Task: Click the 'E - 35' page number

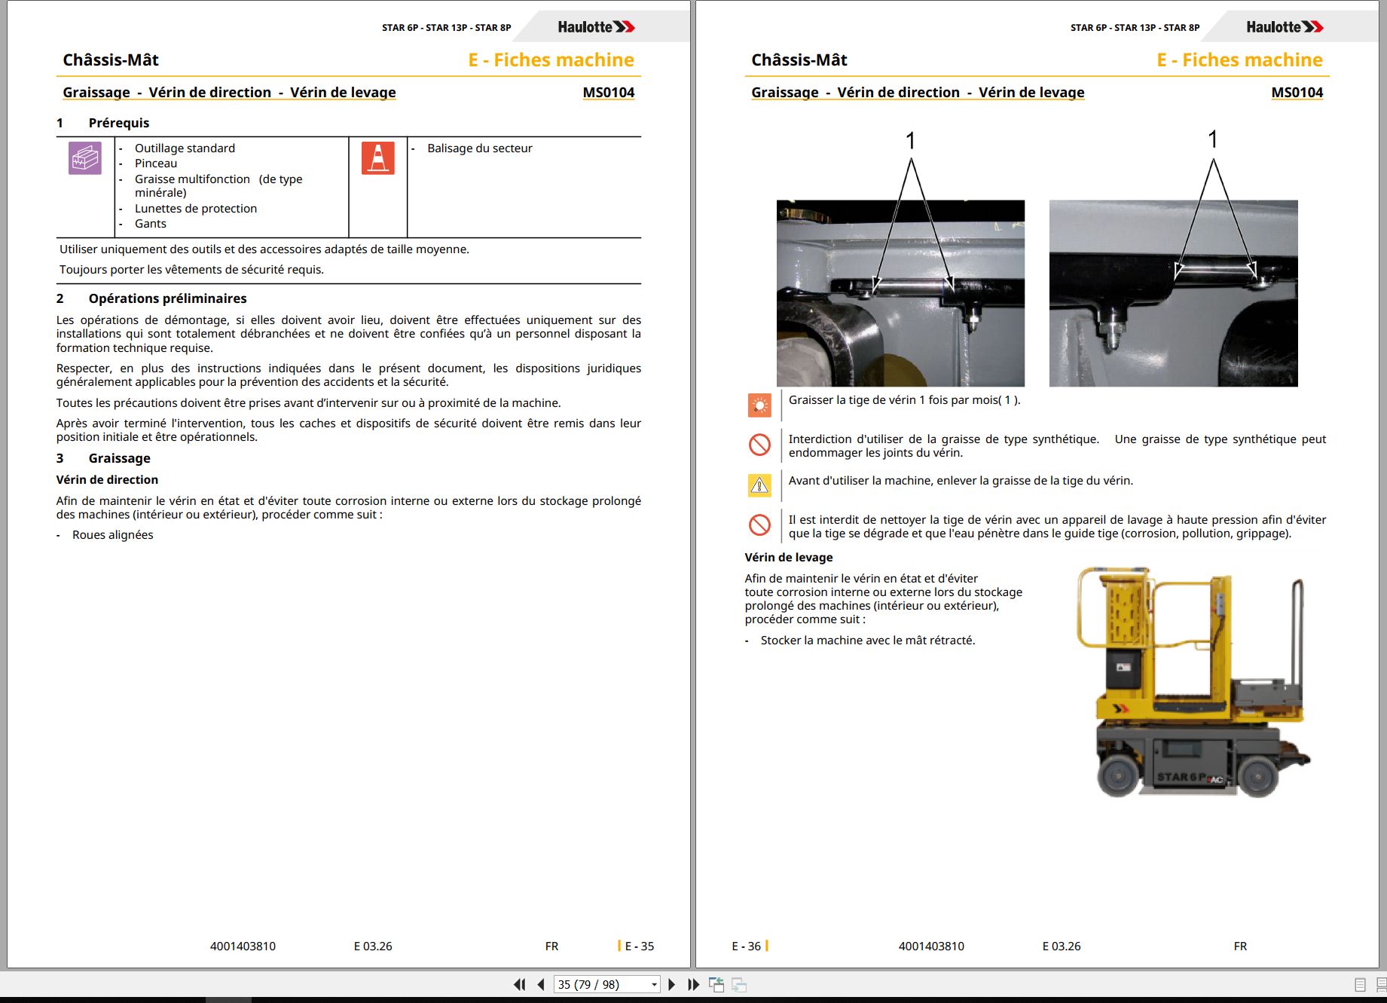Action: coord(640,946)
